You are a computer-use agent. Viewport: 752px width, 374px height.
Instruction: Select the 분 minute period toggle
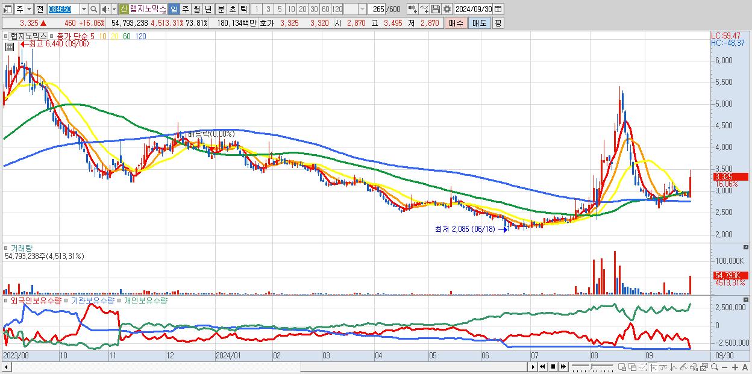[x=221, y=9]
